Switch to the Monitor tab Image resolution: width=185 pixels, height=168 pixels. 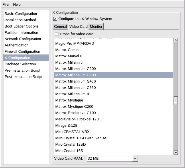(x=96, y=27)
